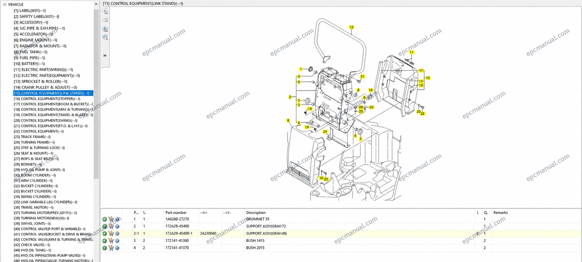582x262 pixels.
Task: Select [15] CONTROL EQUIPMENT(LINK STAND) item
Action: pyautogui.click(x=53, y=93)
